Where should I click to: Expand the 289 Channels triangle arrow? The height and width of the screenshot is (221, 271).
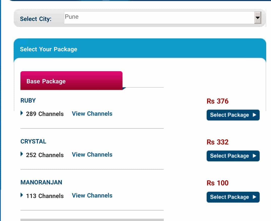click(22, 113)
